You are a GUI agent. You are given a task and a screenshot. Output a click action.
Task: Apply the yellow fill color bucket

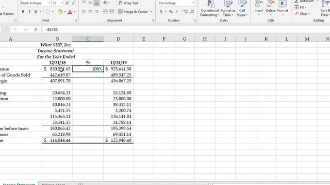coord(60,12)
